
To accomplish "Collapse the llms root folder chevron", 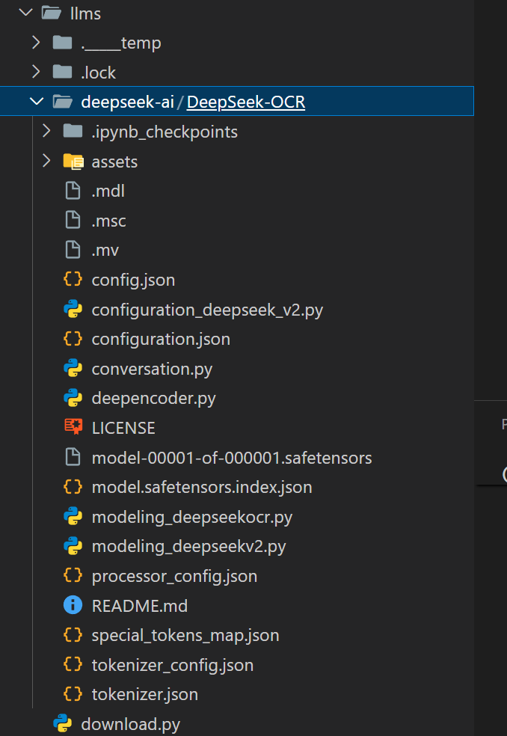I will (x=27, y=13).
